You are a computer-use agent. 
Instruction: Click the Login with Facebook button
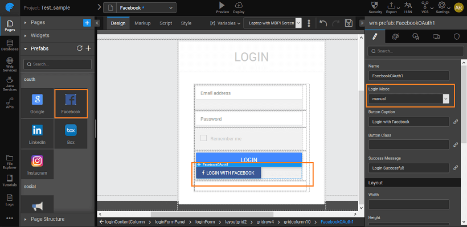(228, 173)
